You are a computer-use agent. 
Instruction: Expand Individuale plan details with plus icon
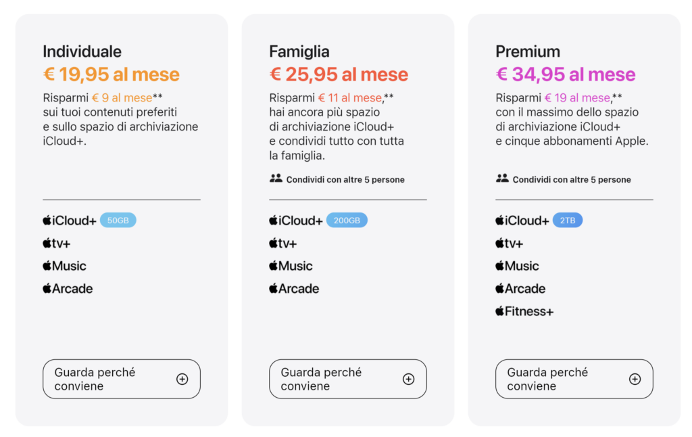182,379
